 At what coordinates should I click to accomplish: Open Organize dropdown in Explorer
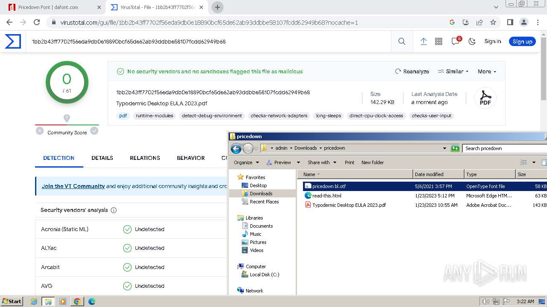[247, 162]
